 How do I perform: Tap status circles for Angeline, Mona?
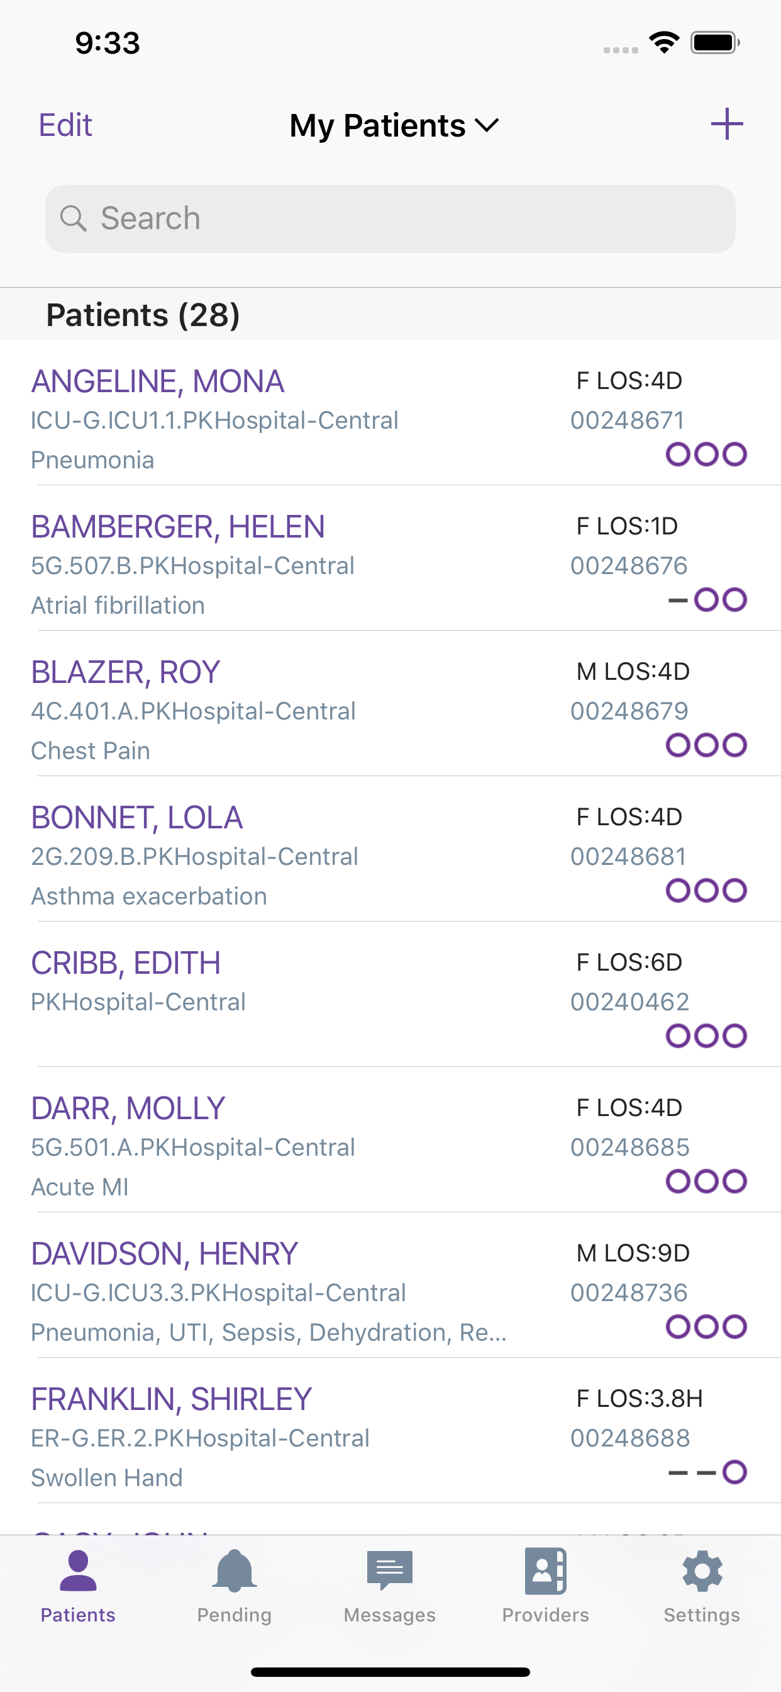pos(706,454)
